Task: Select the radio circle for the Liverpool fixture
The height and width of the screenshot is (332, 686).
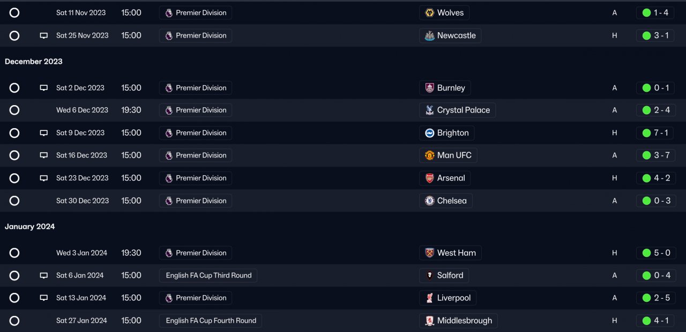Action: coord(14,298)
